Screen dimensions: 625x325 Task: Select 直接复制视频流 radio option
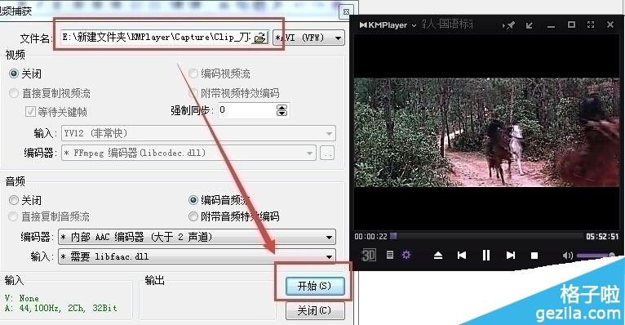click(x=14, y=93)
